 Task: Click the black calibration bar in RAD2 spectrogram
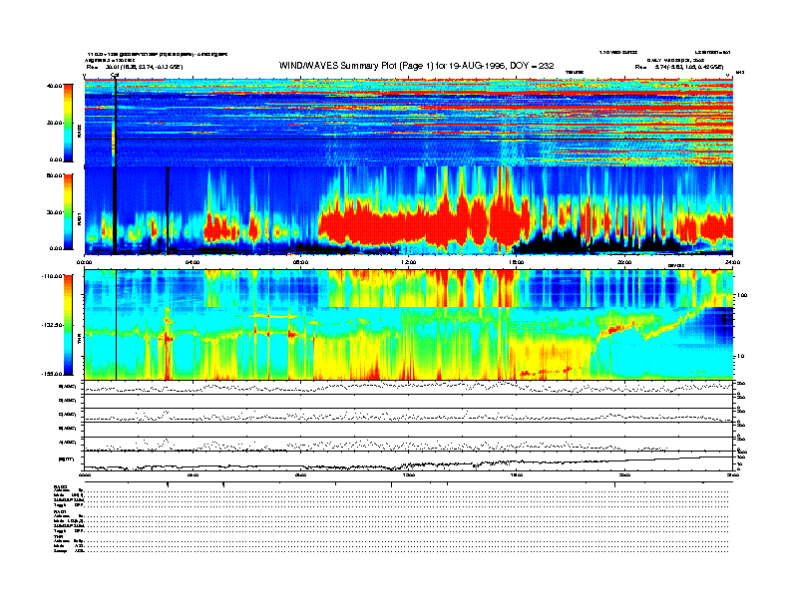(116, 124)
